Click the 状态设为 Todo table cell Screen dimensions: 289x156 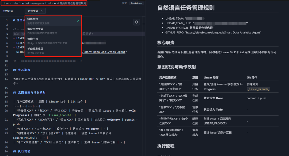(x=213, y=109)
